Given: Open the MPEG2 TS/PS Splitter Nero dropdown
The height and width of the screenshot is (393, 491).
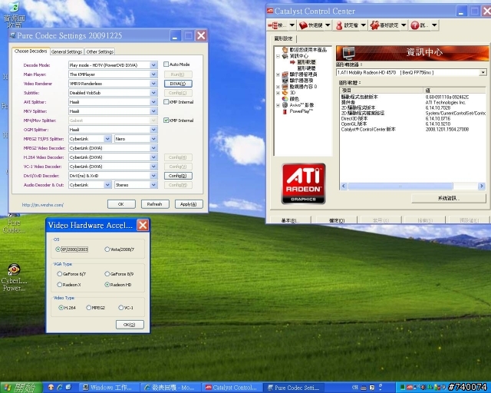Looking at the screenshot, I should [x=153, y=139].
